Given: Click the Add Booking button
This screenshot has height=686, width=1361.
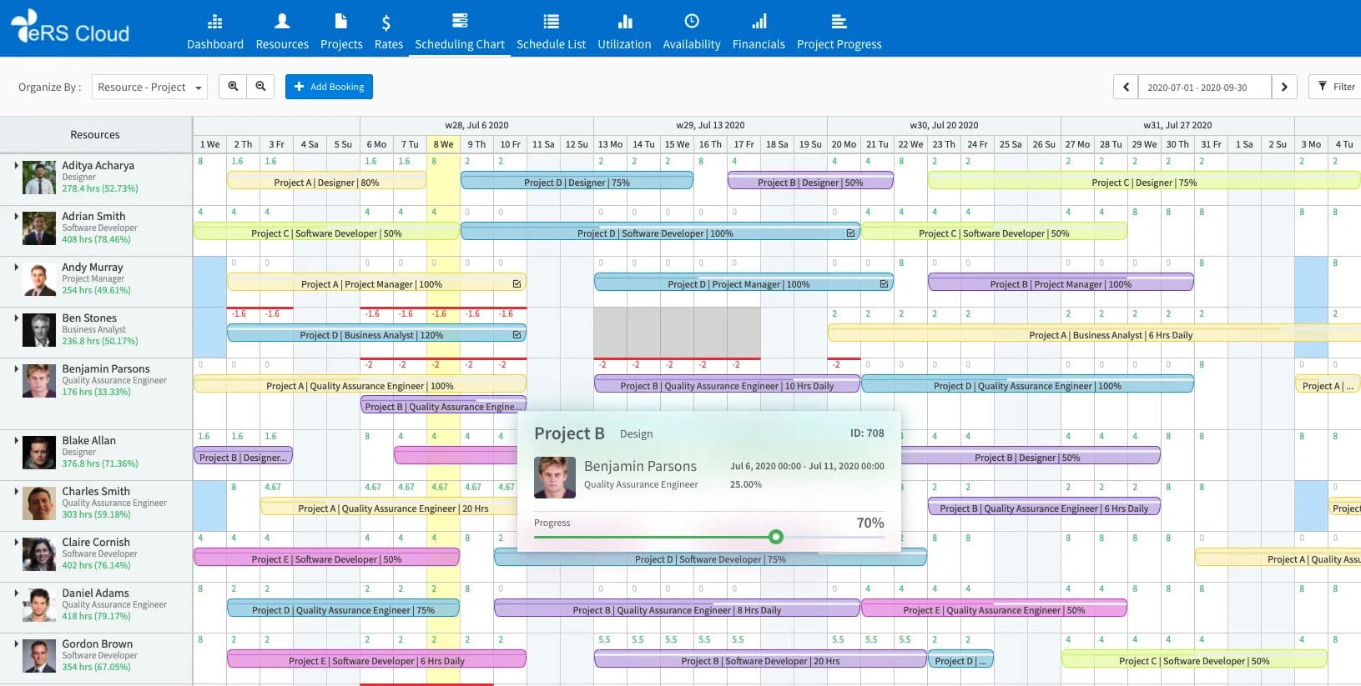Looking at the screenshot, I should click(329, 87).
